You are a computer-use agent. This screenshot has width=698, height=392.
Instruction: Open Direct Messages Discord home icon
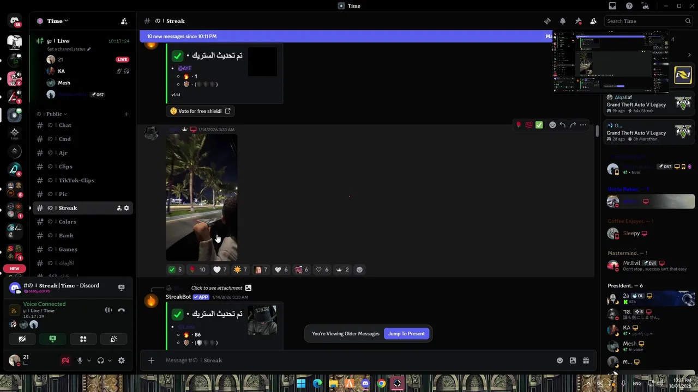15,21
